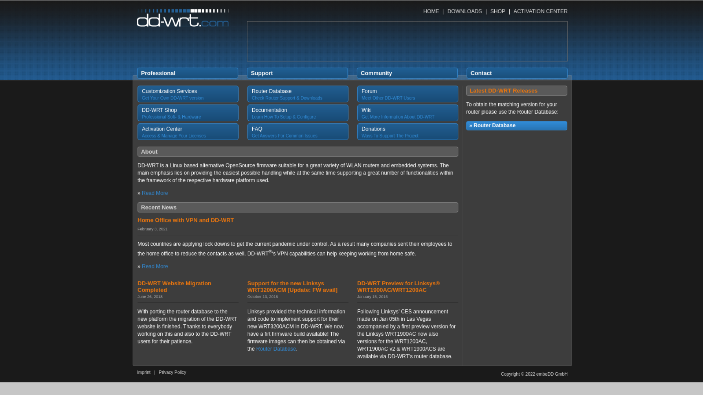Viewport: 703px width, 395px height.
Task: Click the dd-wrt.com logo
Action: 182,19
